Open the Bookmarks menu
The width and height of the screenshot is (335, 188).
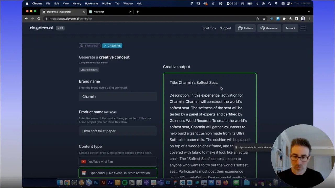92,4
